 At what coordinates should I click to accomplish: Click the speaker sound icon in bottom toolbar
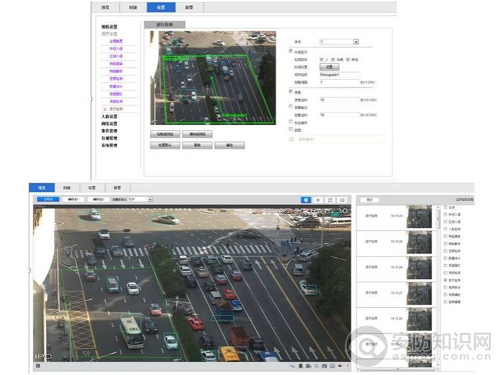[x=339, y=366]
